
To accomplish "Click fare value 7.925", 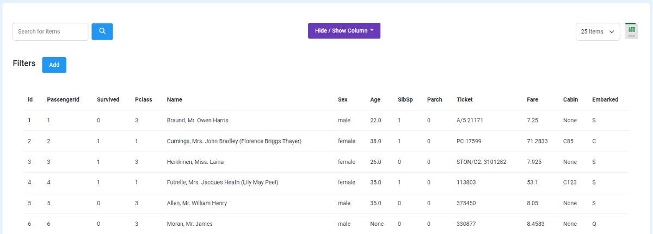I will click(x=534, y=162).
